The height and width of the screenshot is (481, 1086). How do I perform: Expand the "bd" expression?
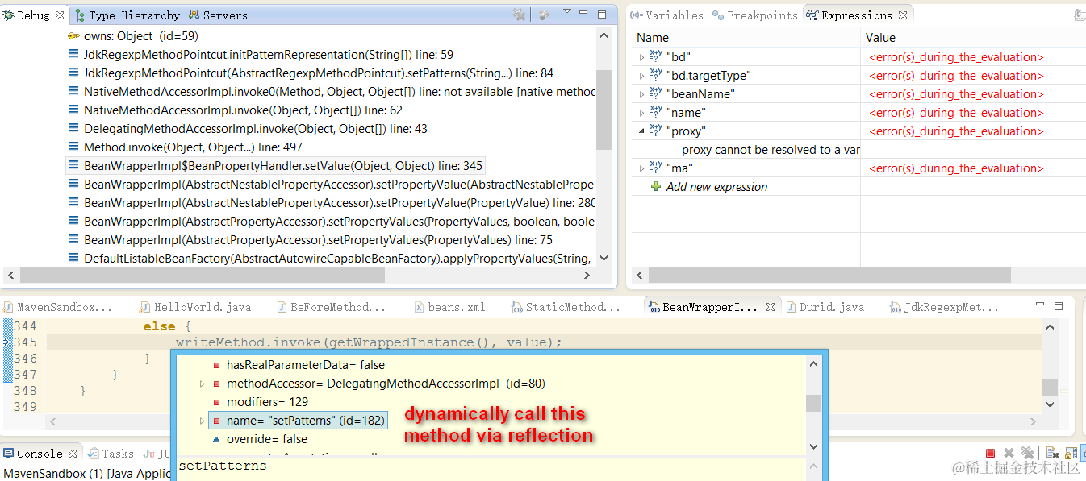(641, 57)
